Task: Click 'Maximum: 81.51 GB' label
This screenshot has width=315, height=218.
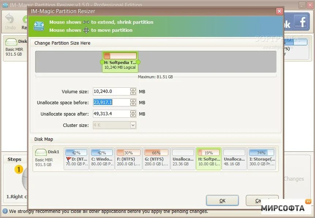Action: click(155, 77)
